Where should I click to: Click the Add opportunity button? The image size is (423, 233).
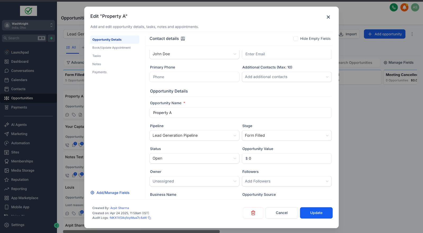click(385, 34)
